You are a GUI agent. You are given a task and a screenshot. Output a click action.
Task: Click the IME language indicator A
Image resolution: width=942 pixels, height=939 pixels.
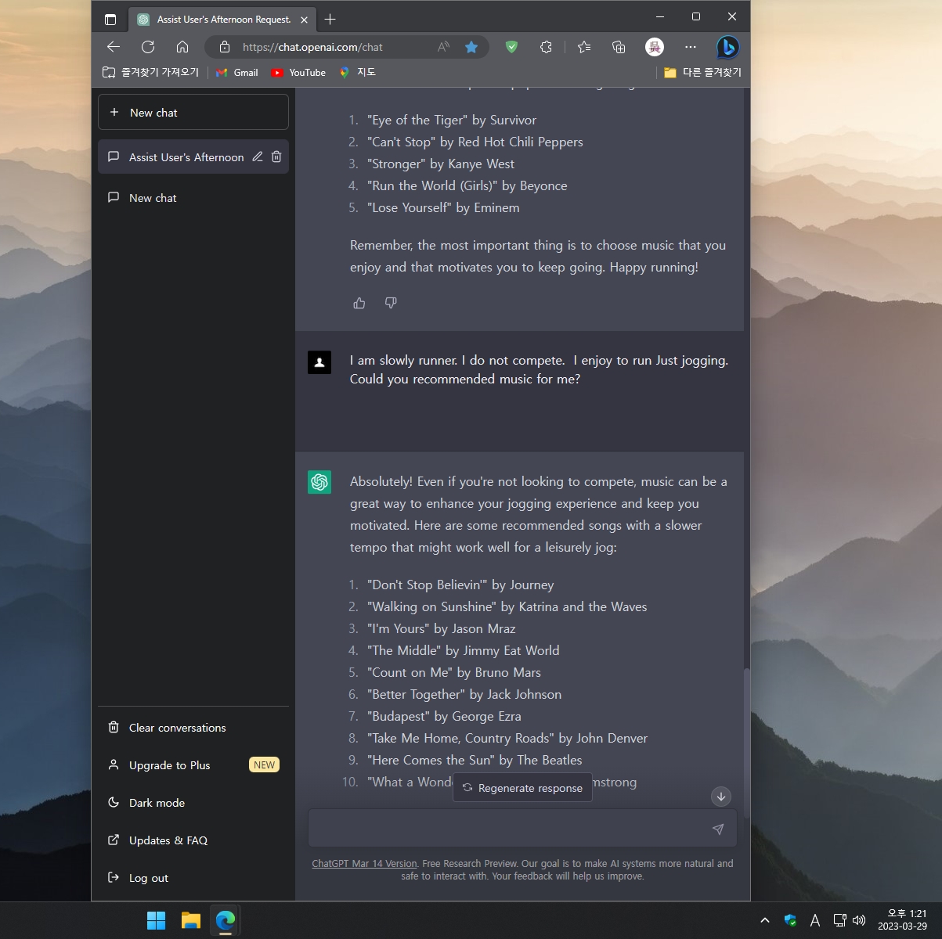point(815,920)
